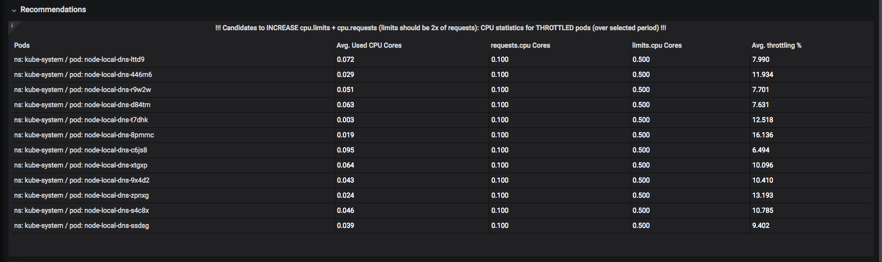This screenshot has height=262, width=882.
Task: Collapse the Recommendations row chevron
Action: pos(14,10)
